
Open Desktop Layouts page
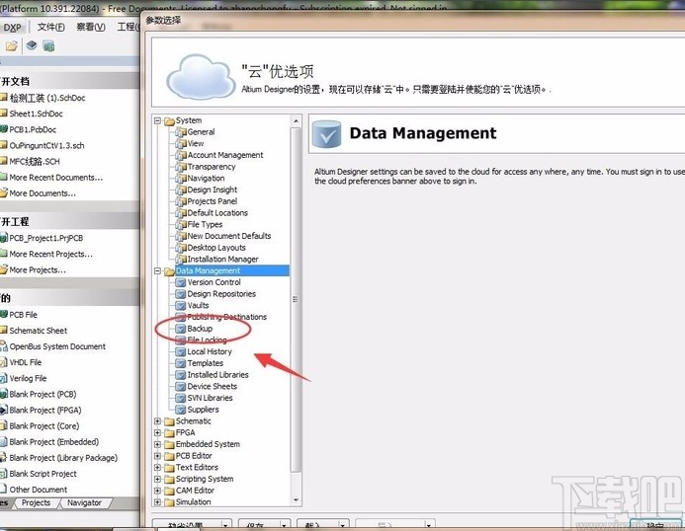(x=216, y=248)
